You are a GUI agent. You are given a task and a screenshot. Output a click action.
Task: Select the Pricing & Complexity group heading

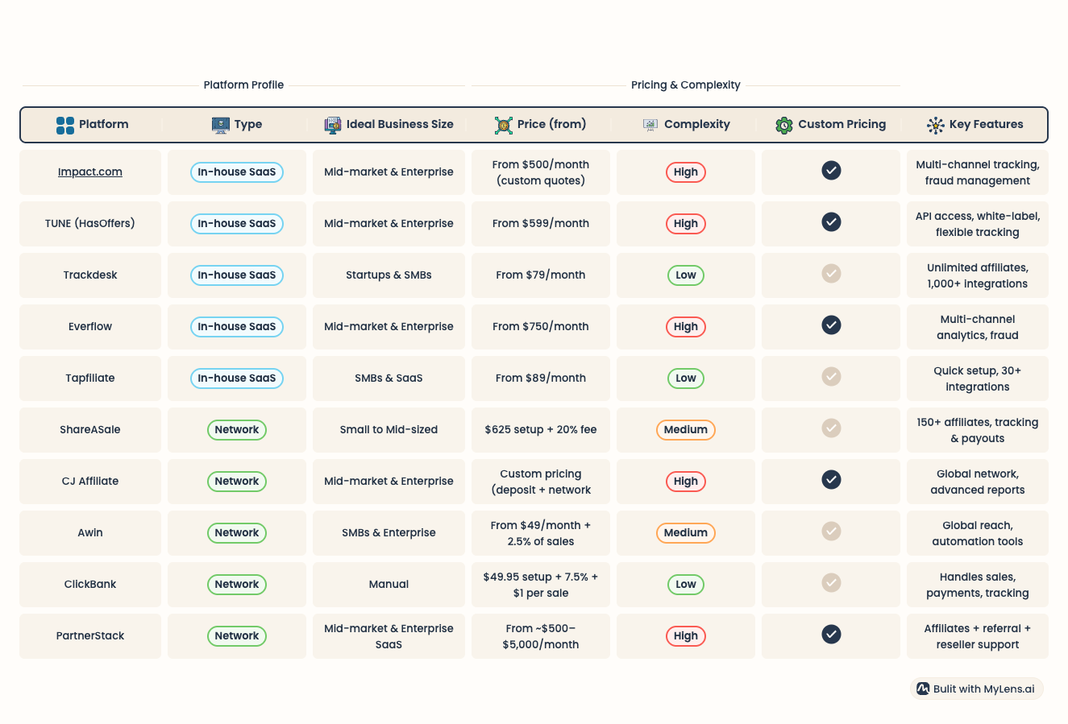(x=685, y=85)
